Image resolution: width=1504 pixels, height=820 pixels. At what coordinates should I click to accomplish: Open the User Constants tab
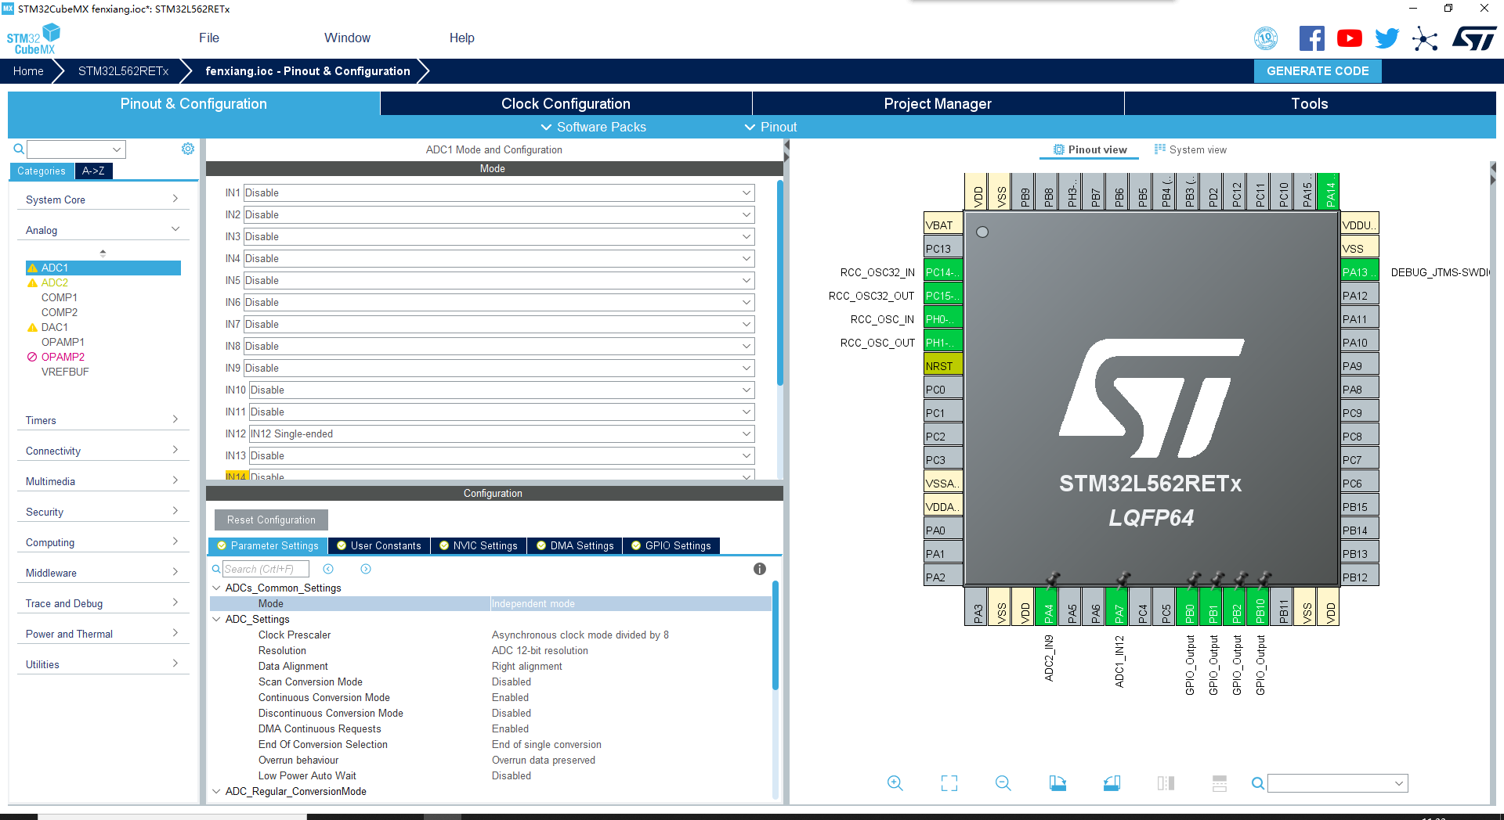pos(379,545)
